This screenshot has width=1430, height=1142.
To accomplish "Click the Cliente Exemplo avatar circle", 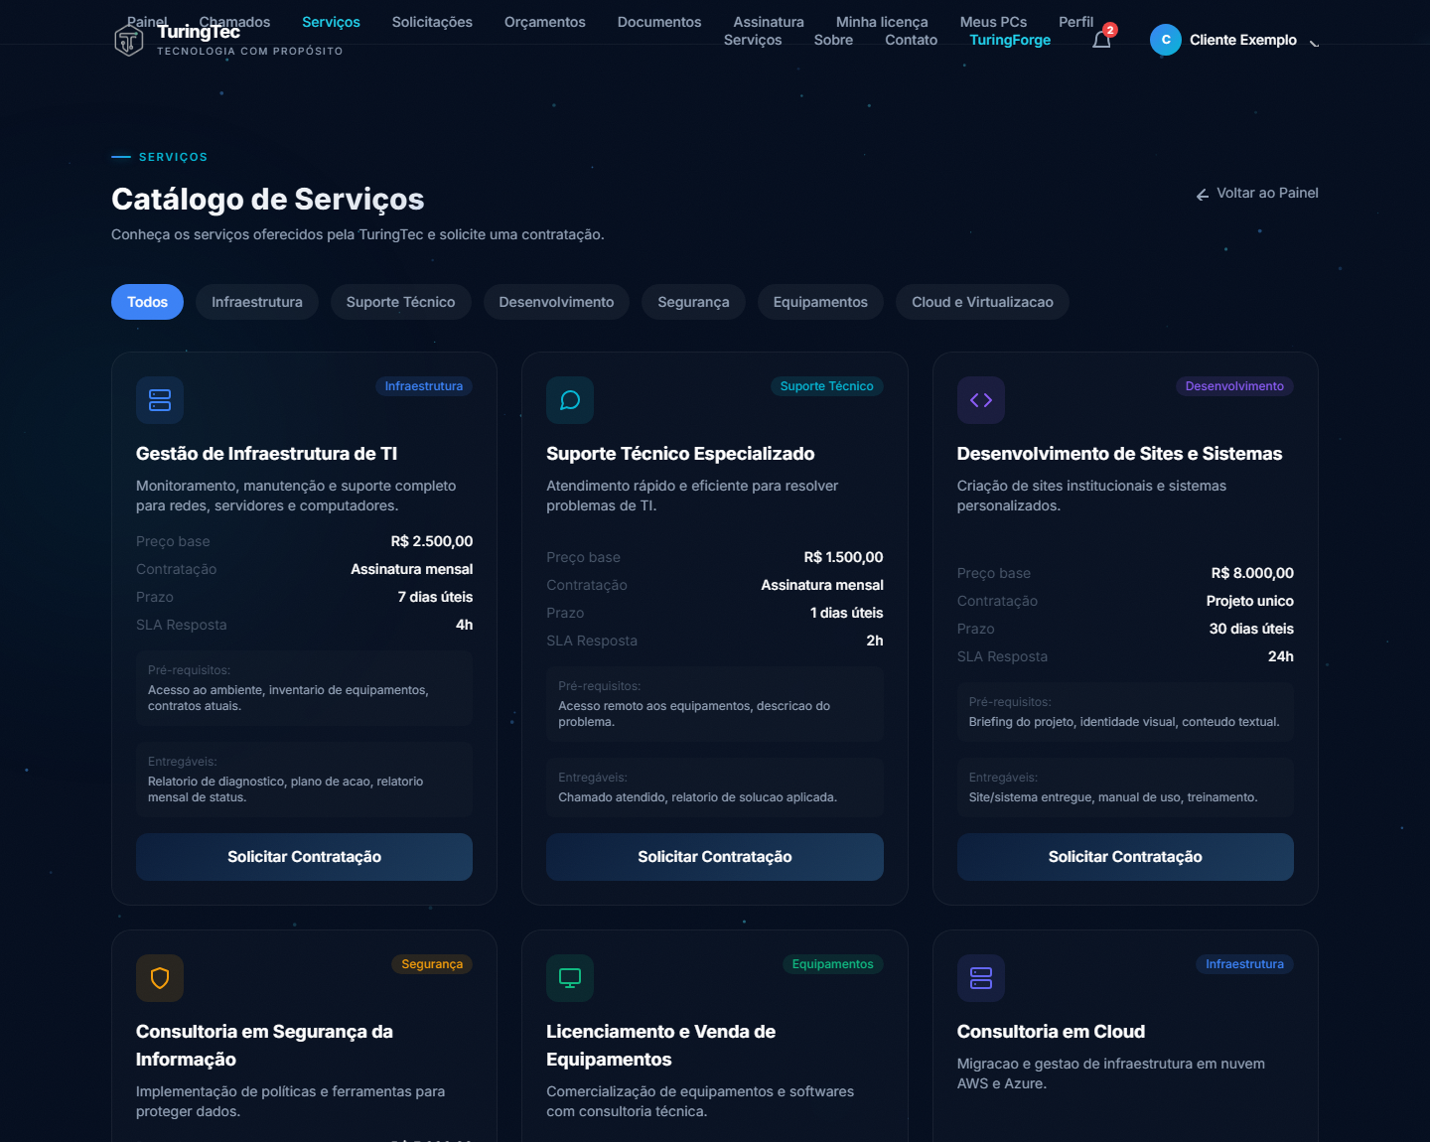I will tap(1166, 40).
